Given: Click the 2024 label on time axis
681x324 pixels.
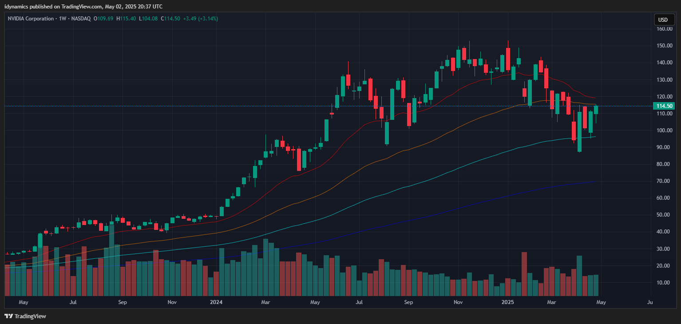Looking at the screenshot, I should pyautogui.click(x=216, y=302).
